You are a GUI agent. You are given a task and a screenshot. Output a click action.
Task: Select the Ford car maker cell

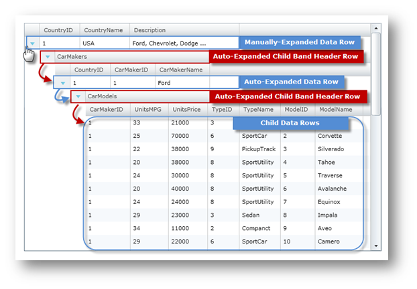pos(164,84)
